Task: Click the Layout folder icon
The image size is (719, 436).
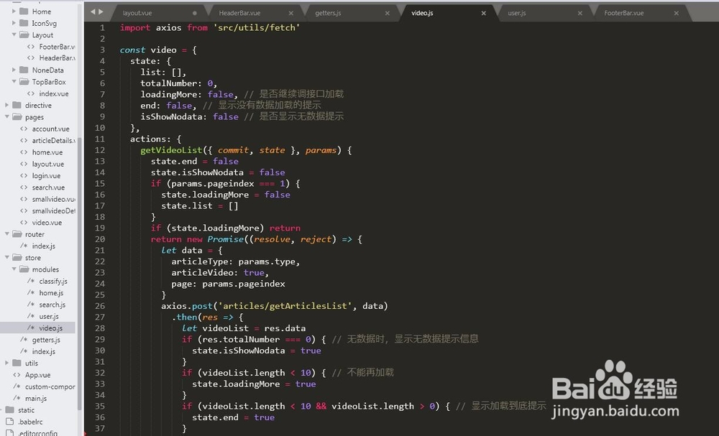Action: [24, 34]
